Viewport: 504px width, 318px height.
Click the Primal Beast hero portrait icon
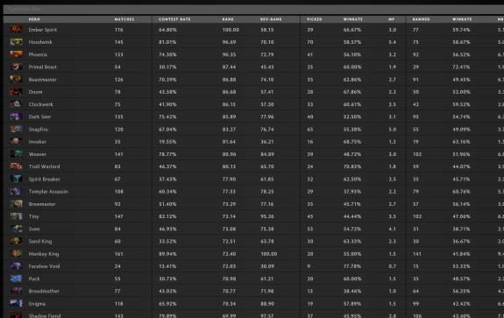[x=16, y=67]
